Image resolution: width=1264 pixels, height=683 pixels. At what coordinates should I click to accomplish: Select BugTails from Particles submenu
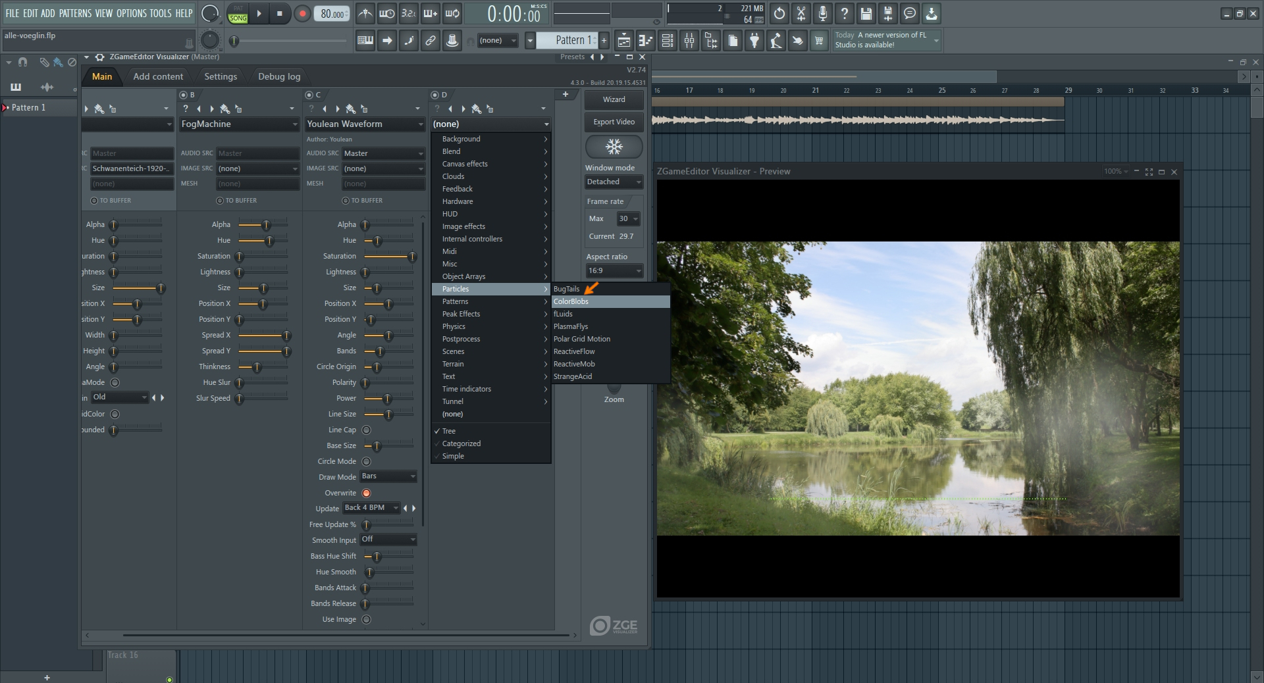click(611, 289)
